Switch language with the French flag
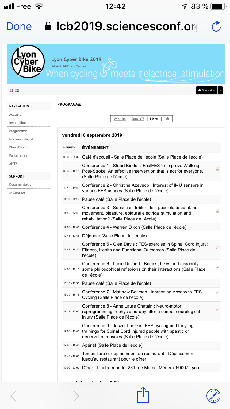The image size is (230, 409). click(11, 90)
